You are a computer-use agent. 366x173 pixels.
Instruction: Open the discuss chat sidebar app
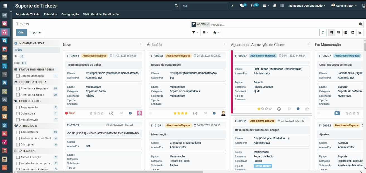coord(4,24)
